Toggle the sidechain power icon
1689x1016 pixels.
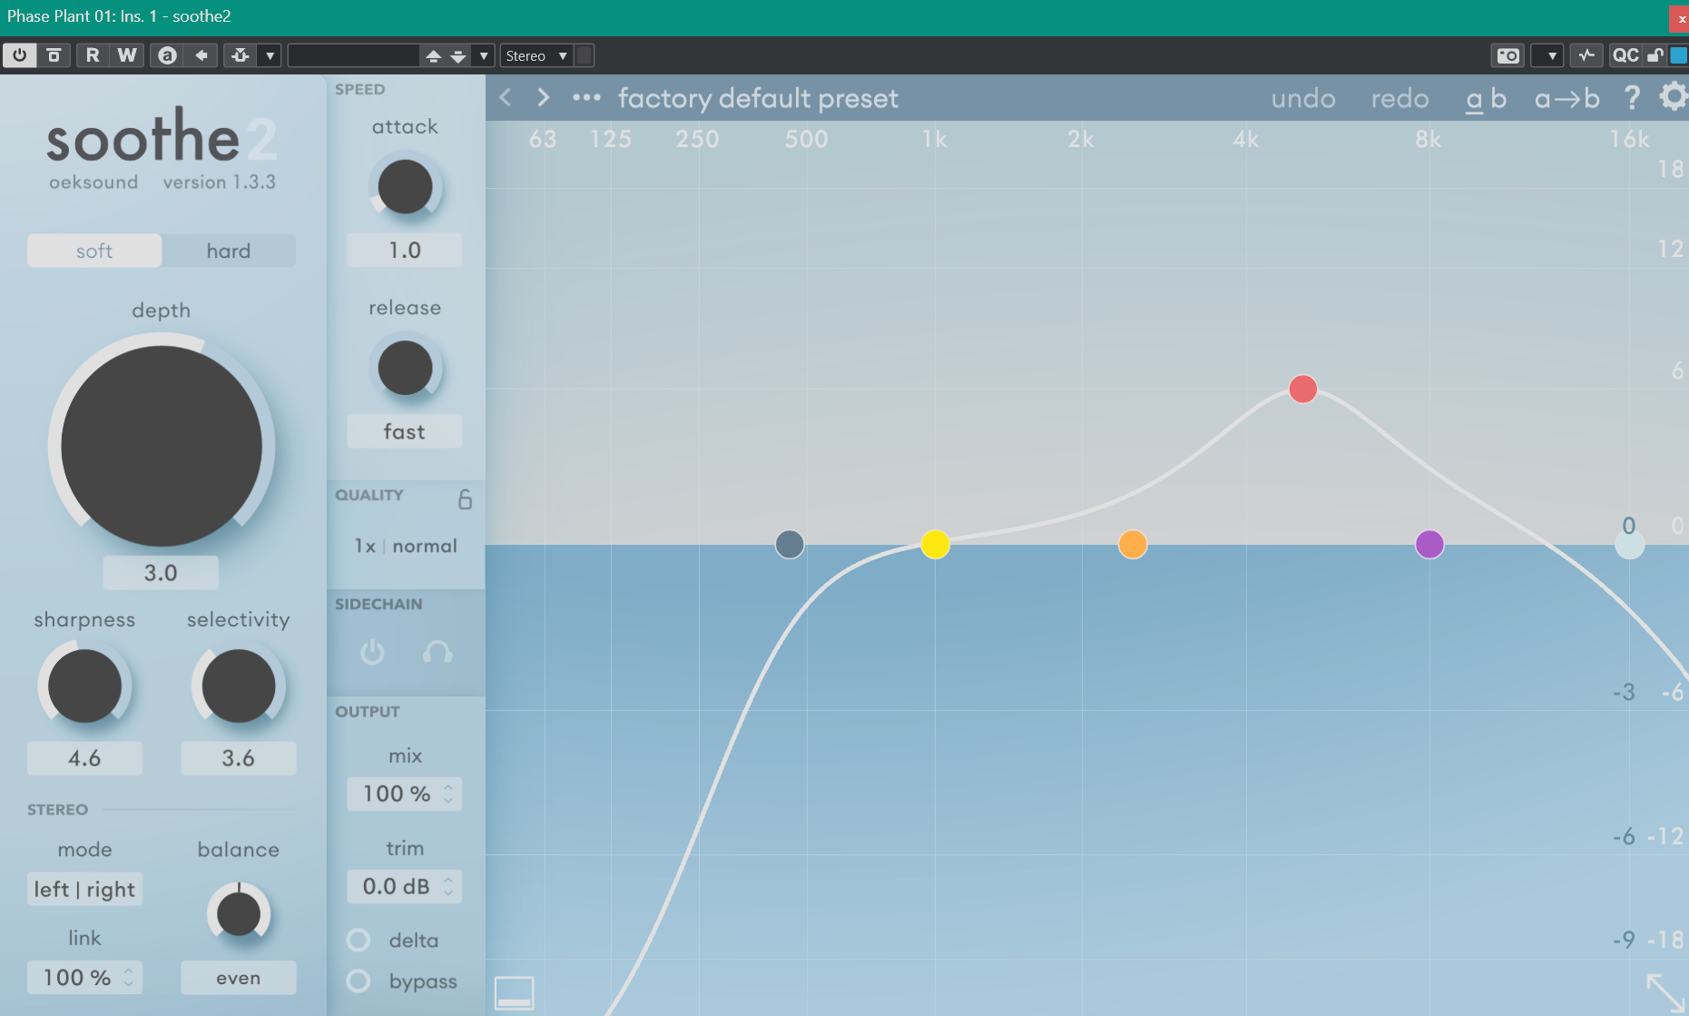pos(372,652)
